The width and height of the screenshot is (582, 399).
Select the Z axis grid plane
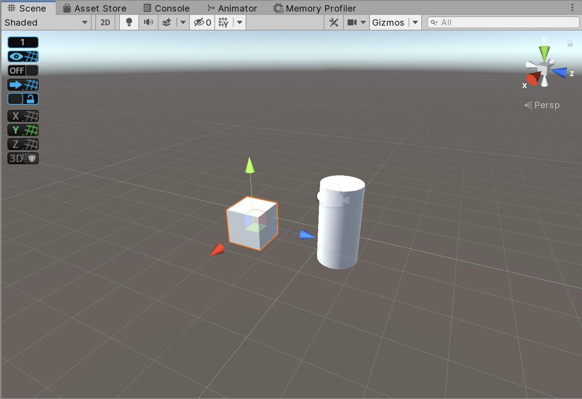[x=23, y=144]
